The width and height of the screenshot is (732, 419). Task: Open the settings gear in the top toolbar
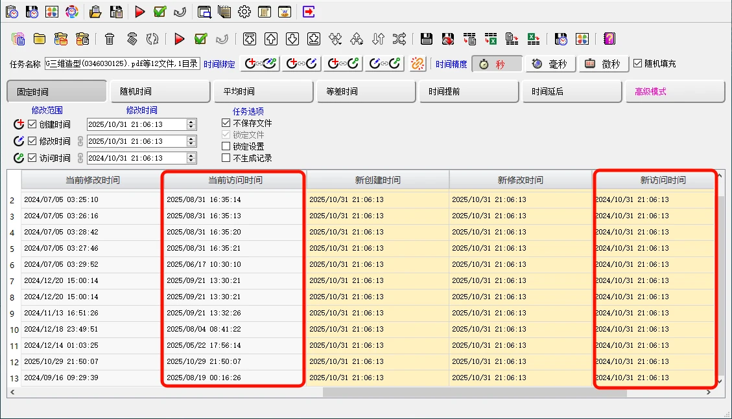[x=244, y=11]
